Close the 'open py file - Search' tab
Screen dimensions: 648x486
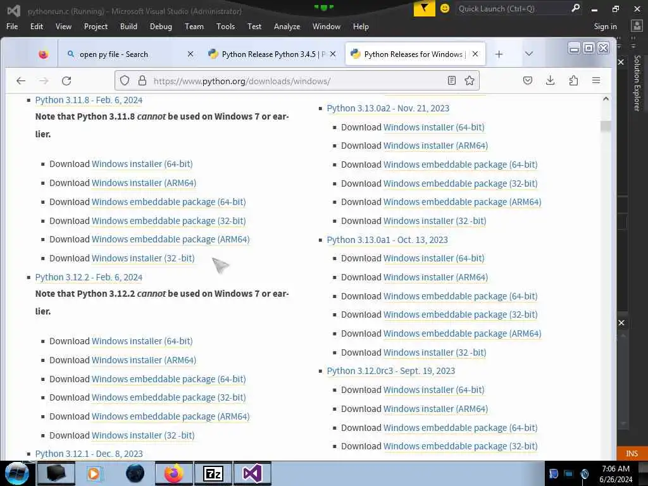(x=190, y=54)
